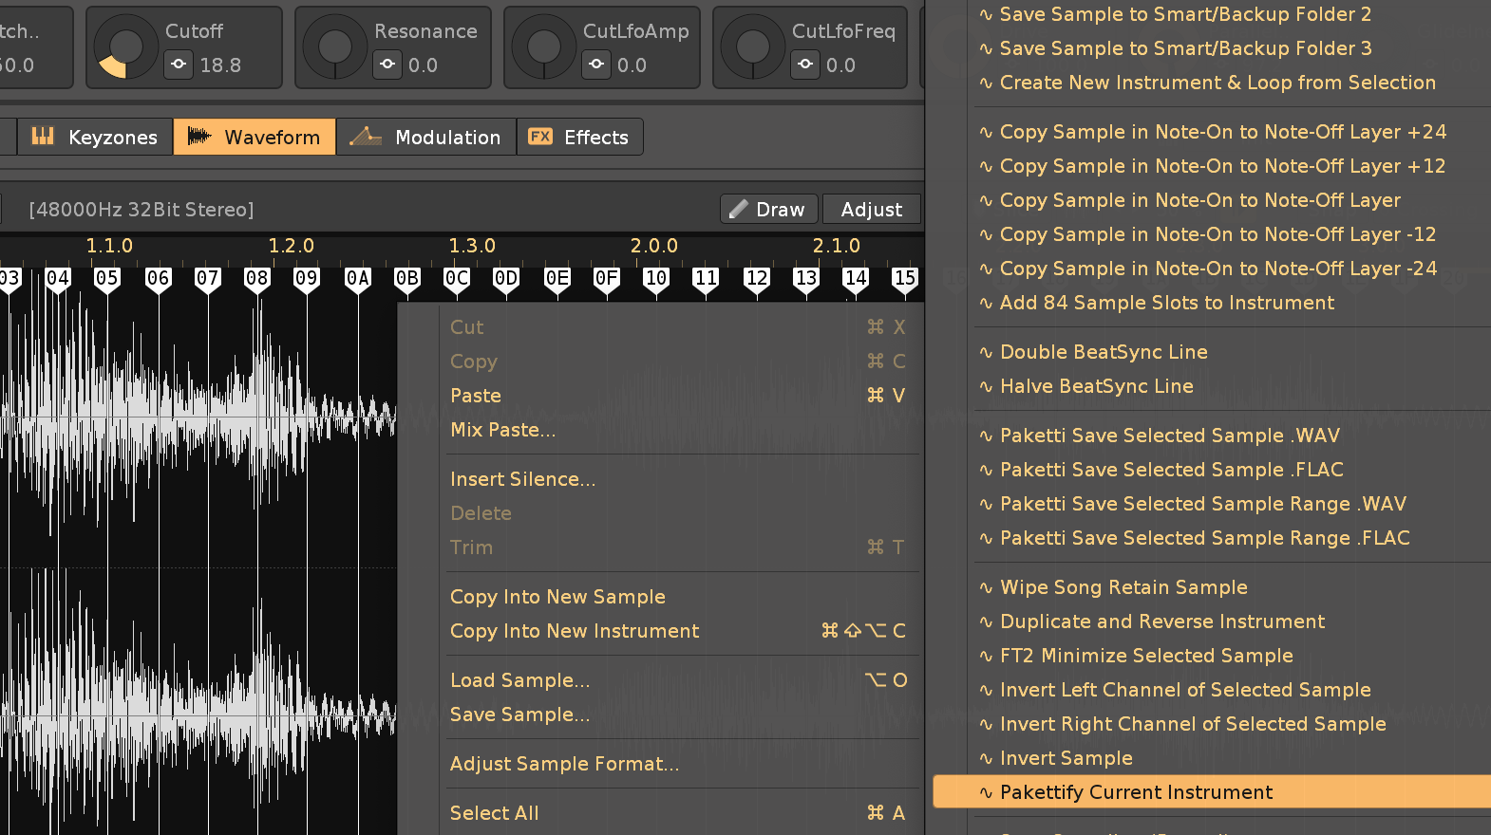Click the Modulation envelope icon
This screenshot has width=1491, height=835.
366,137
